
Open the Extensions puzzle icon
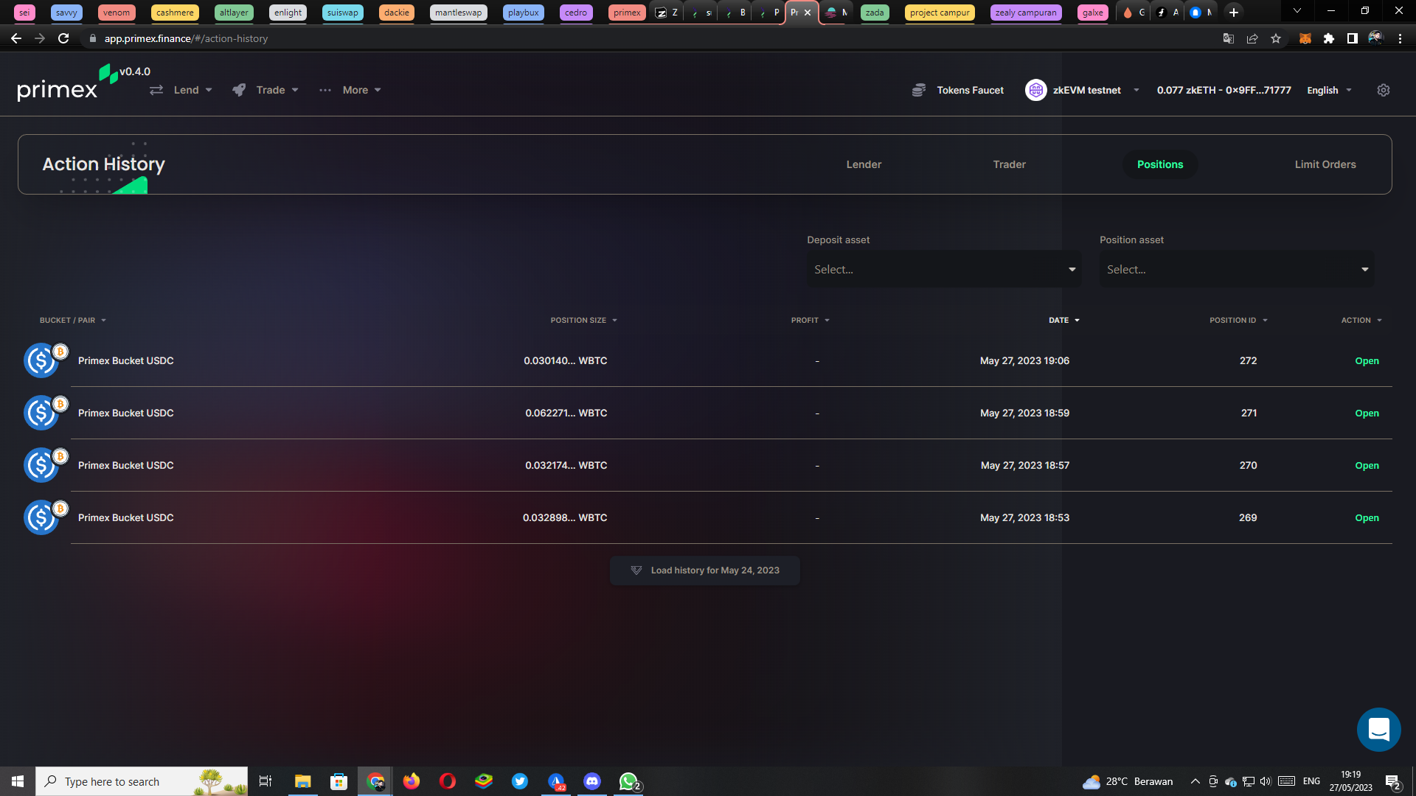click(1329, 38)
